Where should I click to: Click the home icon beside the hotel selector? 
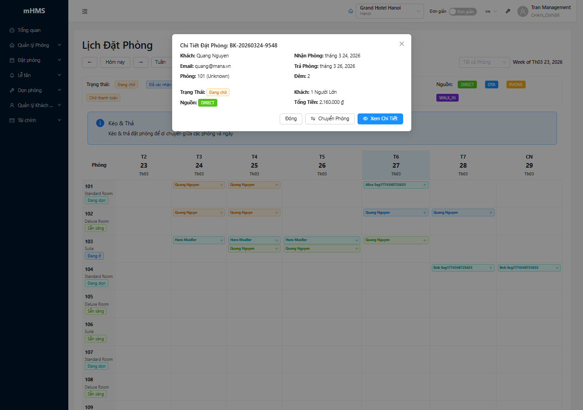click(350, 11)
